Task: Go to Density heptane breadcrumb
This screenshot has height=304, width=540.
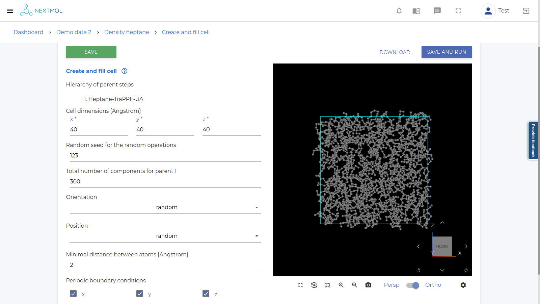Action: tap(127, 32)
